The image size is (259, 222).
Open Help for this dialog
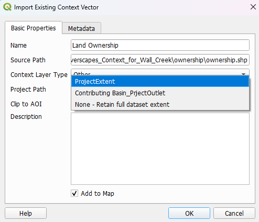click(x=26, y=213)
